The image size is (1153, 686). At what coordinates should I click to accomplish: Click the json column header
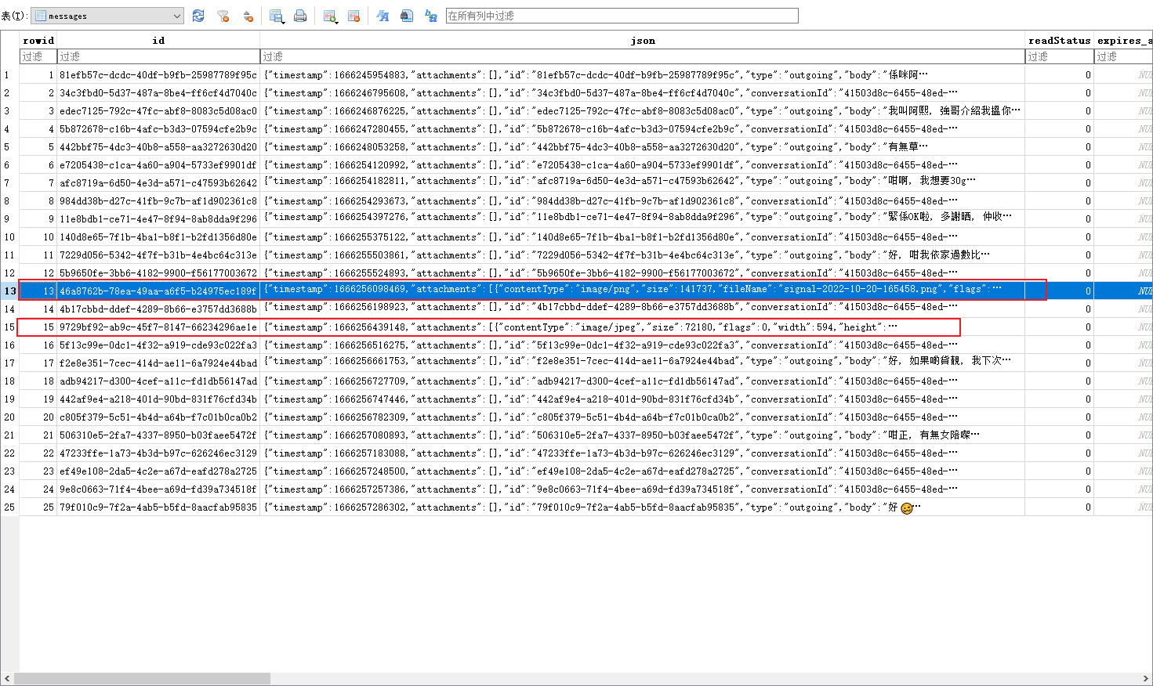pos(642,40)
